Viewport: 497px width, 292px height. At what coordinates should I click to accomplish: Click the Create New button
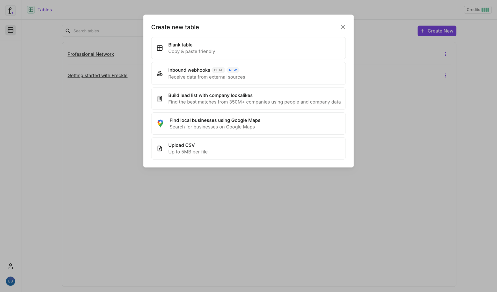click(x=437, y=31)
